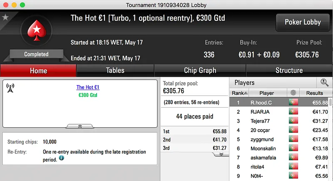Screen dimensions: 333x181
Task: Switch to the Tables tab
Action: (115, 70)
